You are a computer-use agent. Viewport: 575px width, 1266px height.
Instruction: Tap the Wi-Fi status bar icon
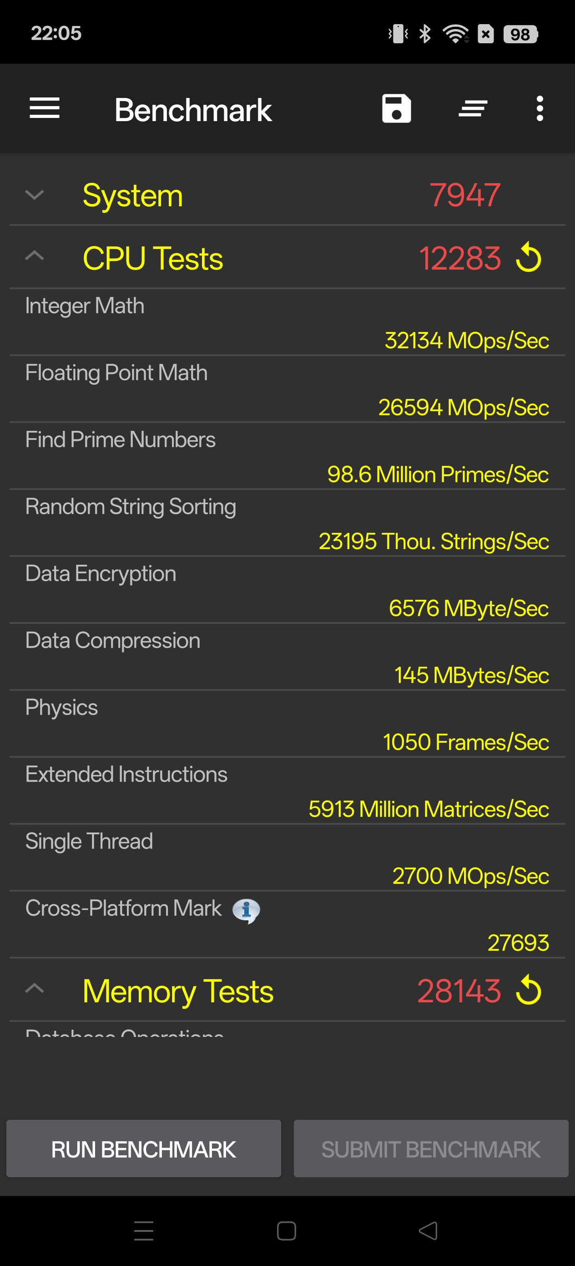[x=455, y=33]
